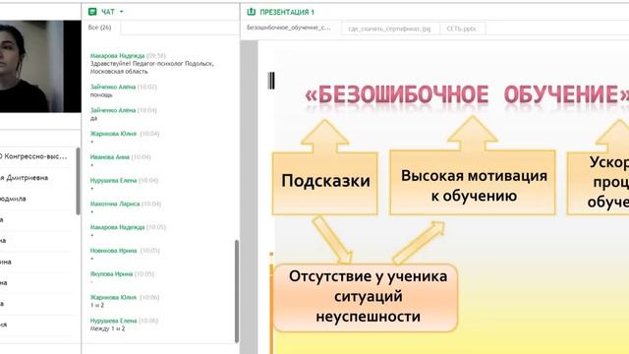Click Нурушева Елена name at 10:06
The width and height of the screenshot is (629, 354).
click(x=113, y=321)
